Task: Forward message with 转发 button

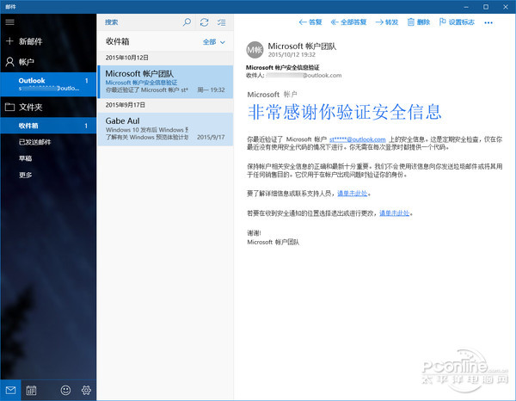Action: pyautogui.click(x=387, y=22)
